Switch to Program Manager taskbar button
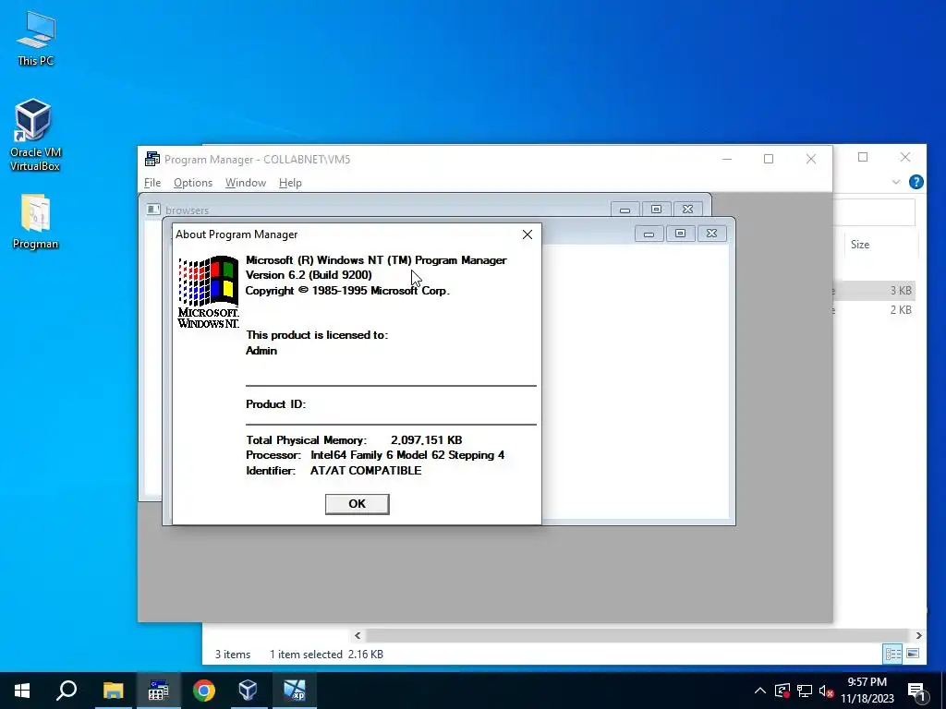Viewport: 946px width, 709px height. [x=158, y=691]
